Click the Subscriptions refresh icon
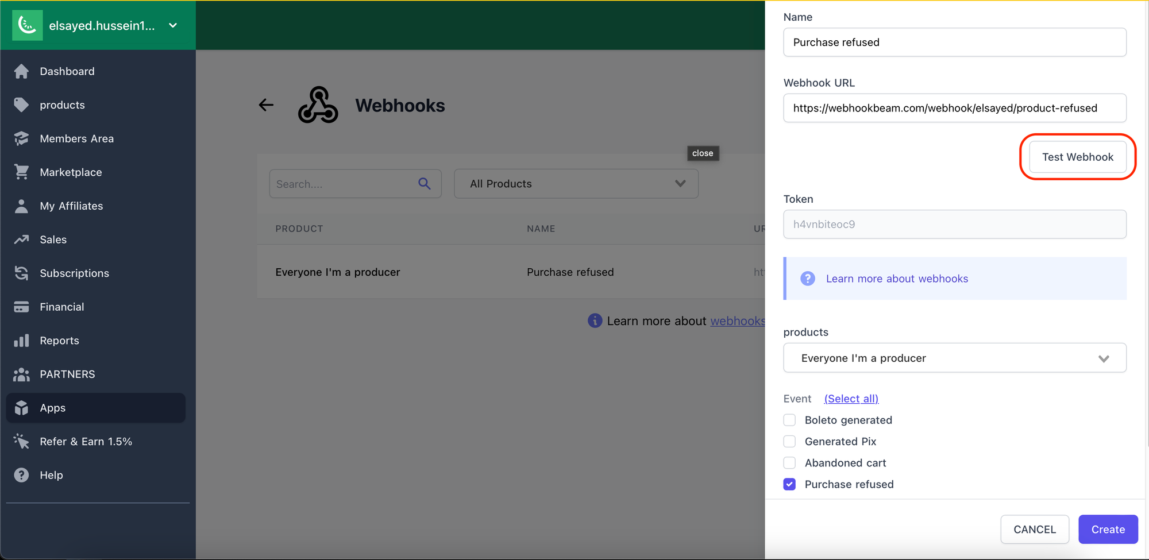 click(21, 273)
